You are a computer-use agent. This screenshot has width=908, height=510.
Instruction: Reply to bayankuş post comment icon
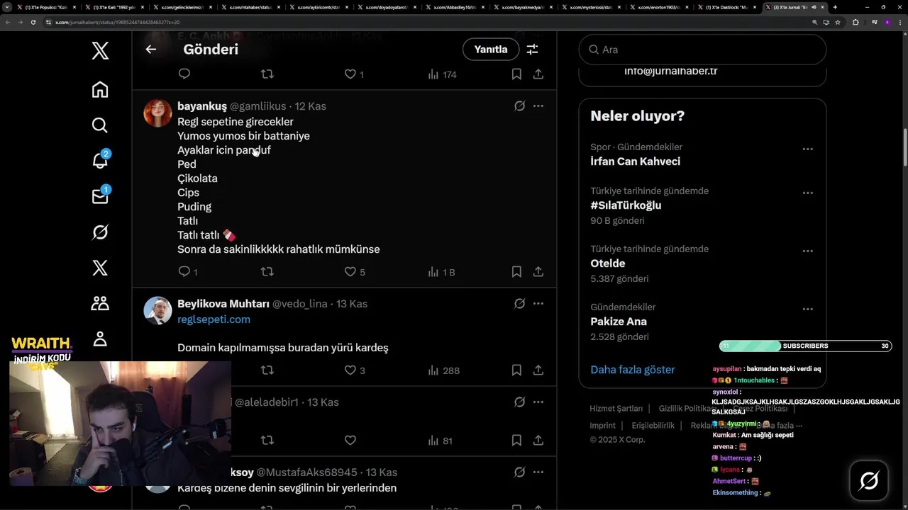point(184,271)
